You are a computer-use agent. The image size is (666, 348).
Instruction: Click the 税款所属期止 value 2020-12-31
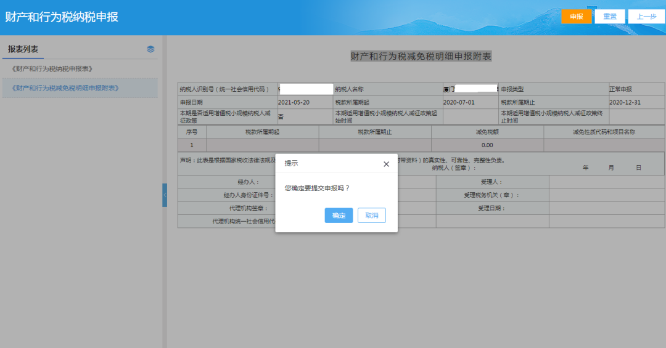(x=625, y=102)
